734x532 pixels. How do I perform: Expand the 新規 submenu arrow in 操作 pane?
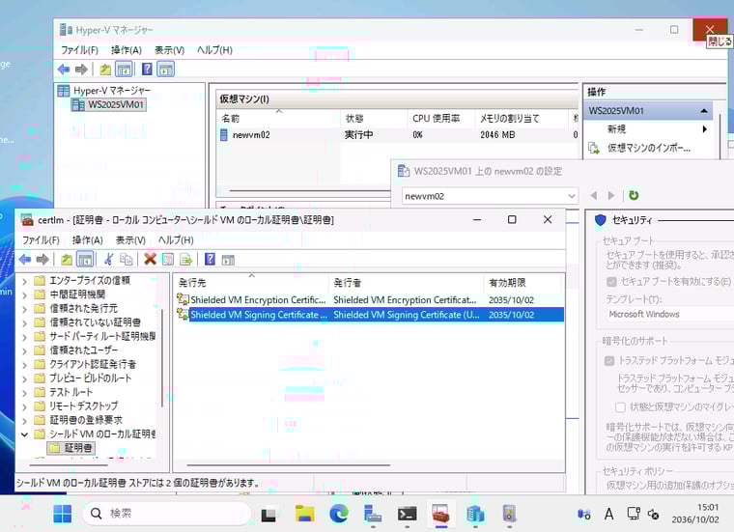click(x=705, y=129)
